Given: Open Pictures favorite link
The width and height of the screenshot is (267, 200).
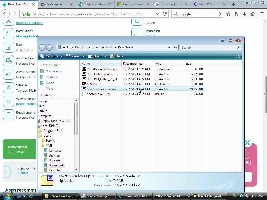Looking at the screenshot, I should pyautogui.click(x=51, y=77).
